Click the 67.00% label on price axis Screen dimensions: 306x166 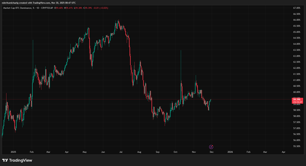click(x=297, y=8)
